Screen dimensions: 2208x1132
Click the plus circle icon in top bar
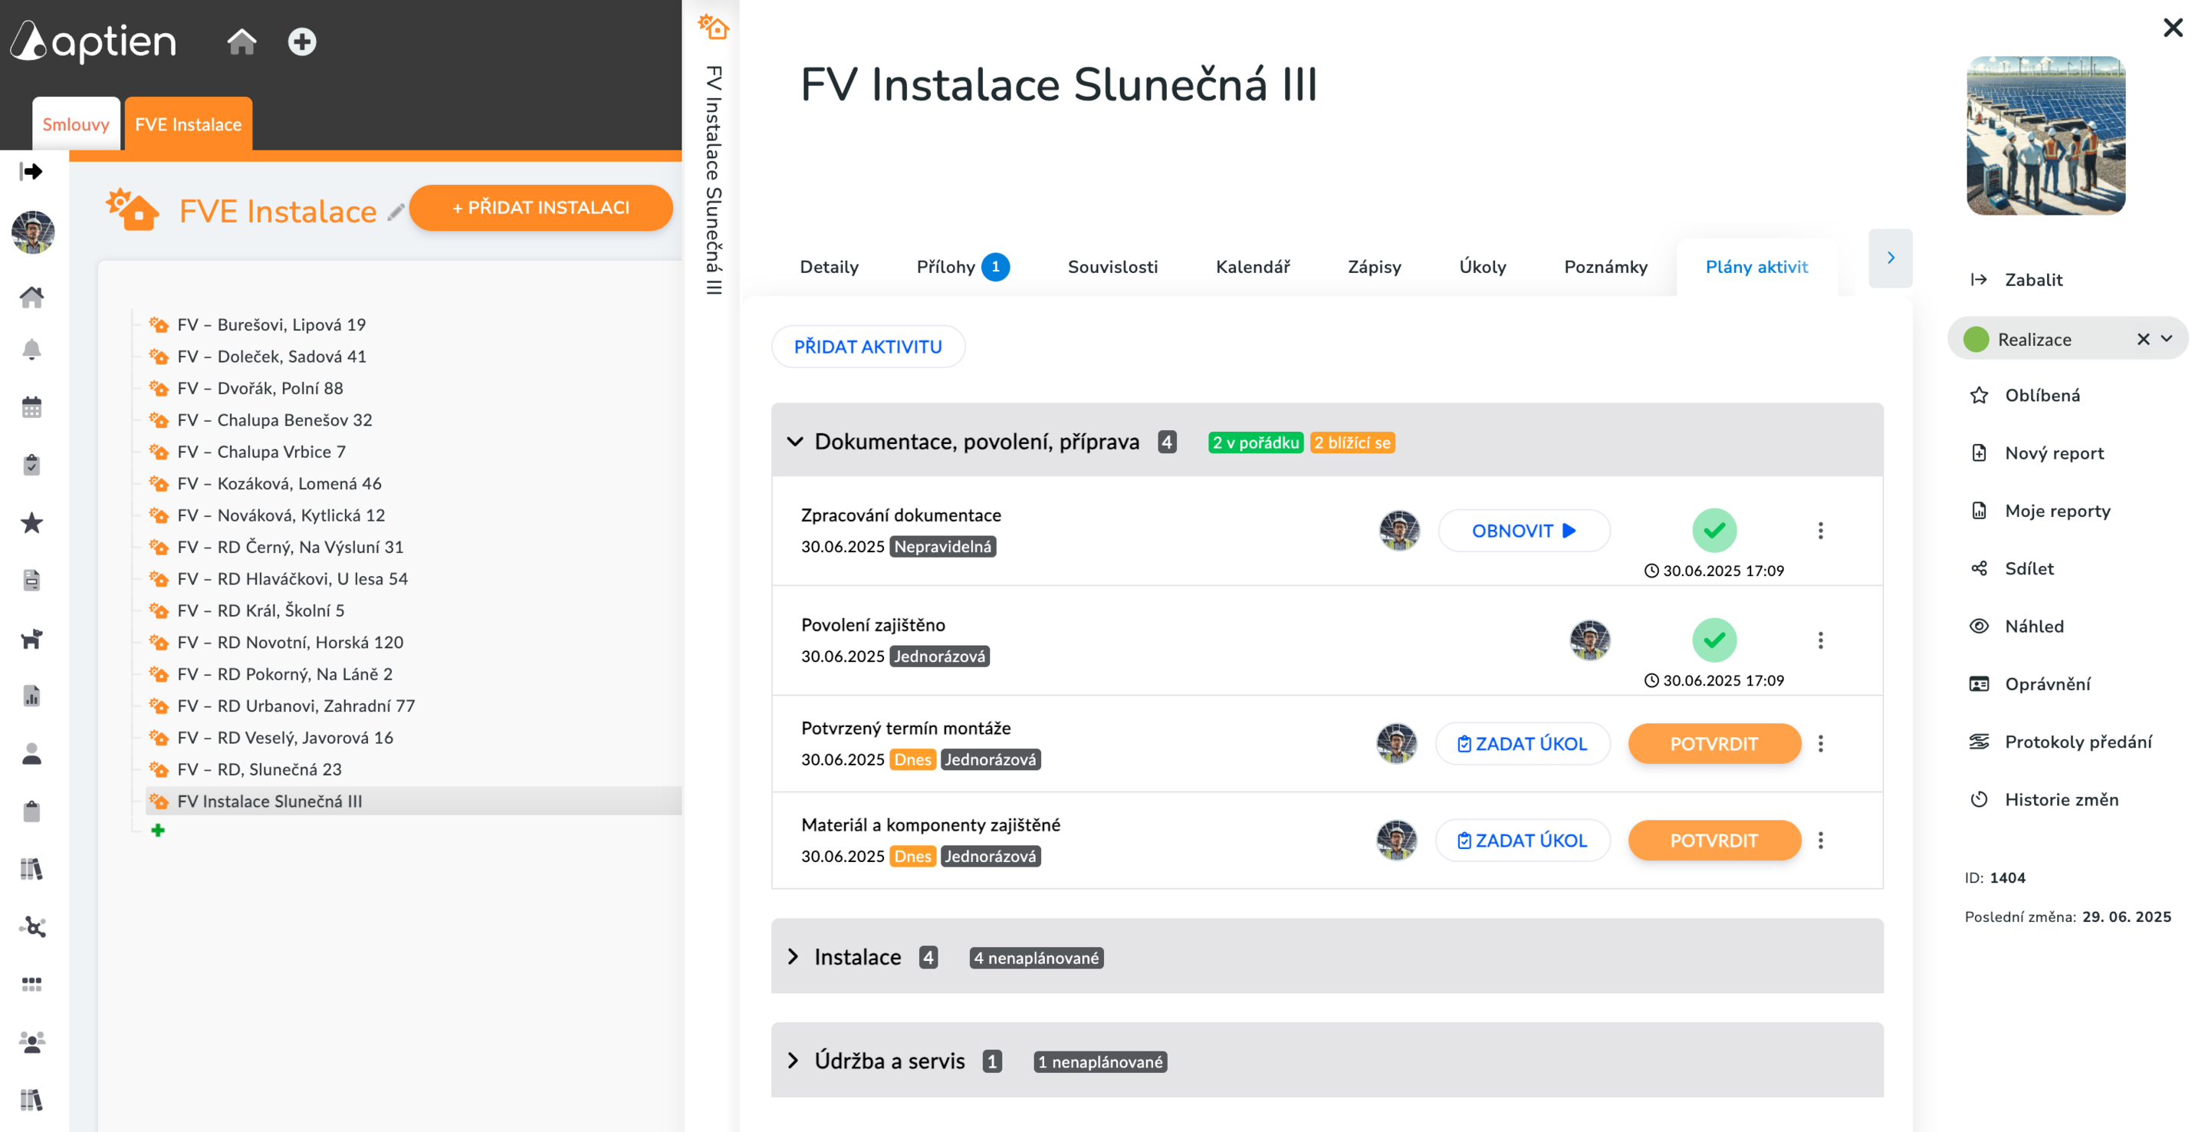click(x=302, y=41)
